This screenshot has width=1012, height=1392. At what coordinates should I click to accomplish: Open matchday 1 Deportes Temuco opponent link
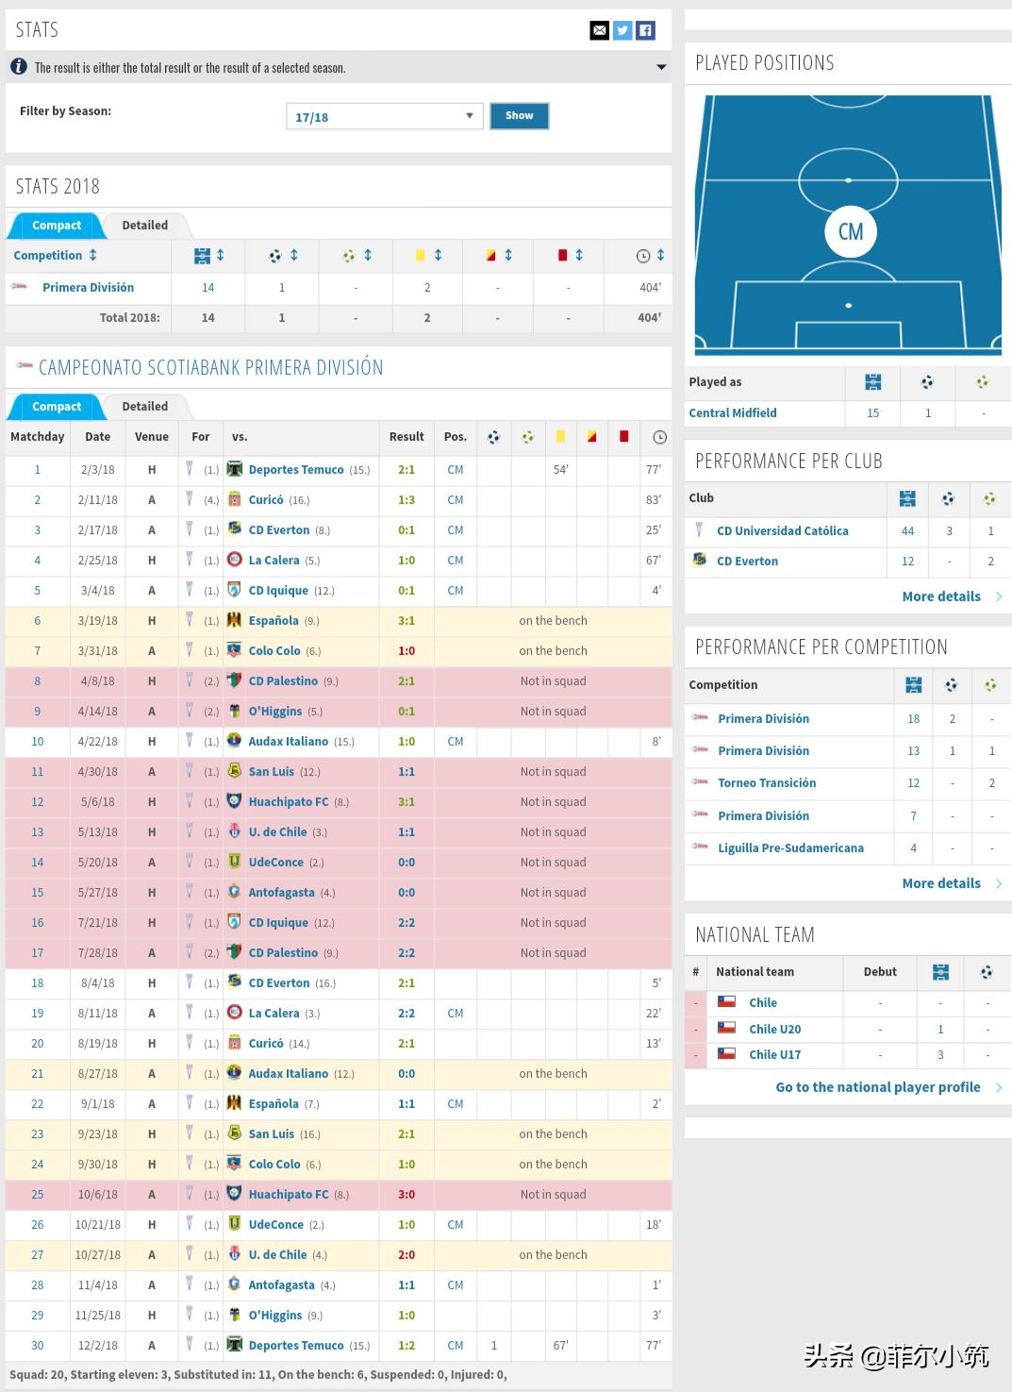tap(296, 469)
